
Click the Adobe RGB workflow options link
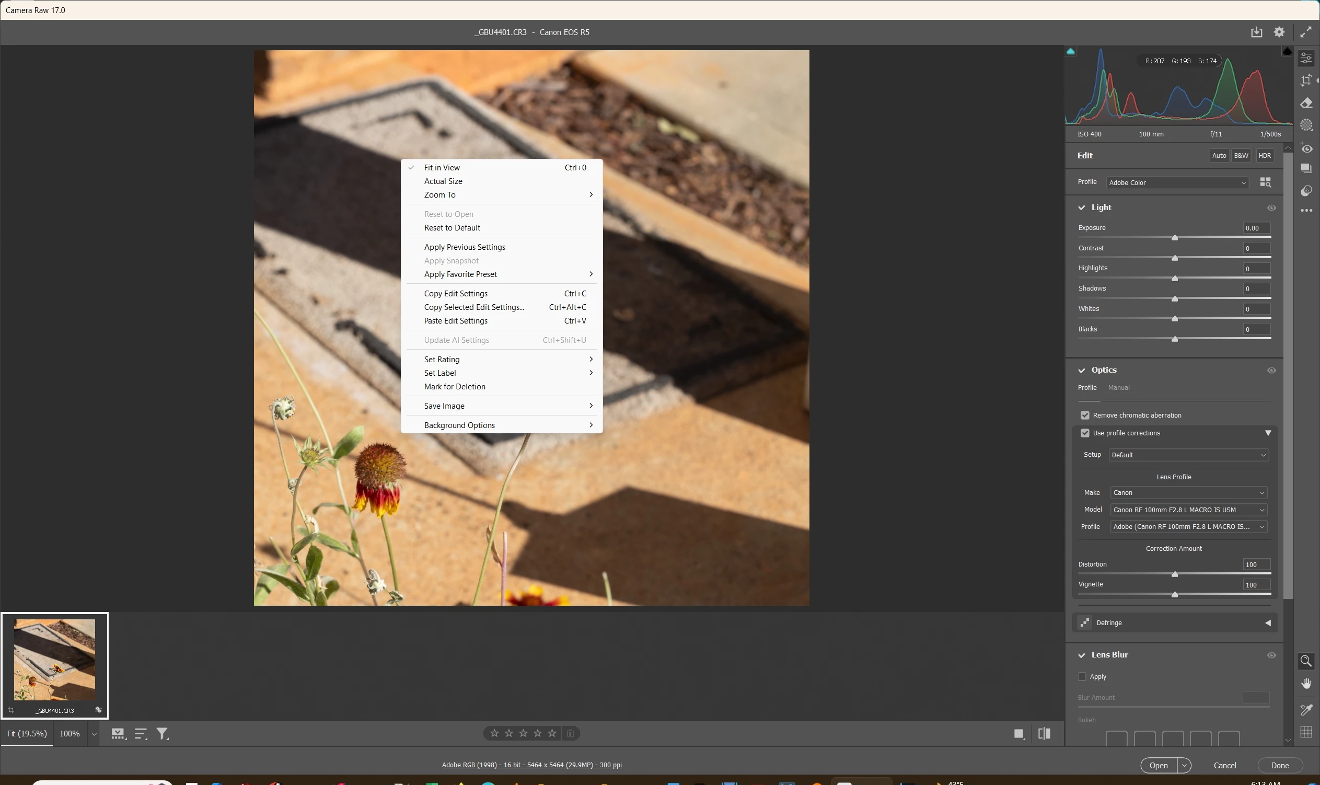(x=531, y=765)
